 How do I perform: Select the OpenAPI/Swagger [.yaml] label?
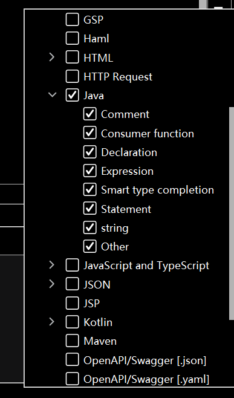[x=146, y=379]
